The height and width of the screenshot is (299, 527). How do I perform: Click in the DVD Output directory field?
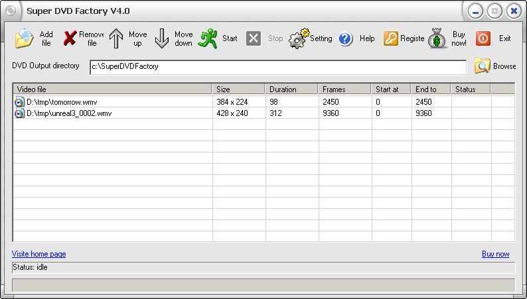pos(278,67)
